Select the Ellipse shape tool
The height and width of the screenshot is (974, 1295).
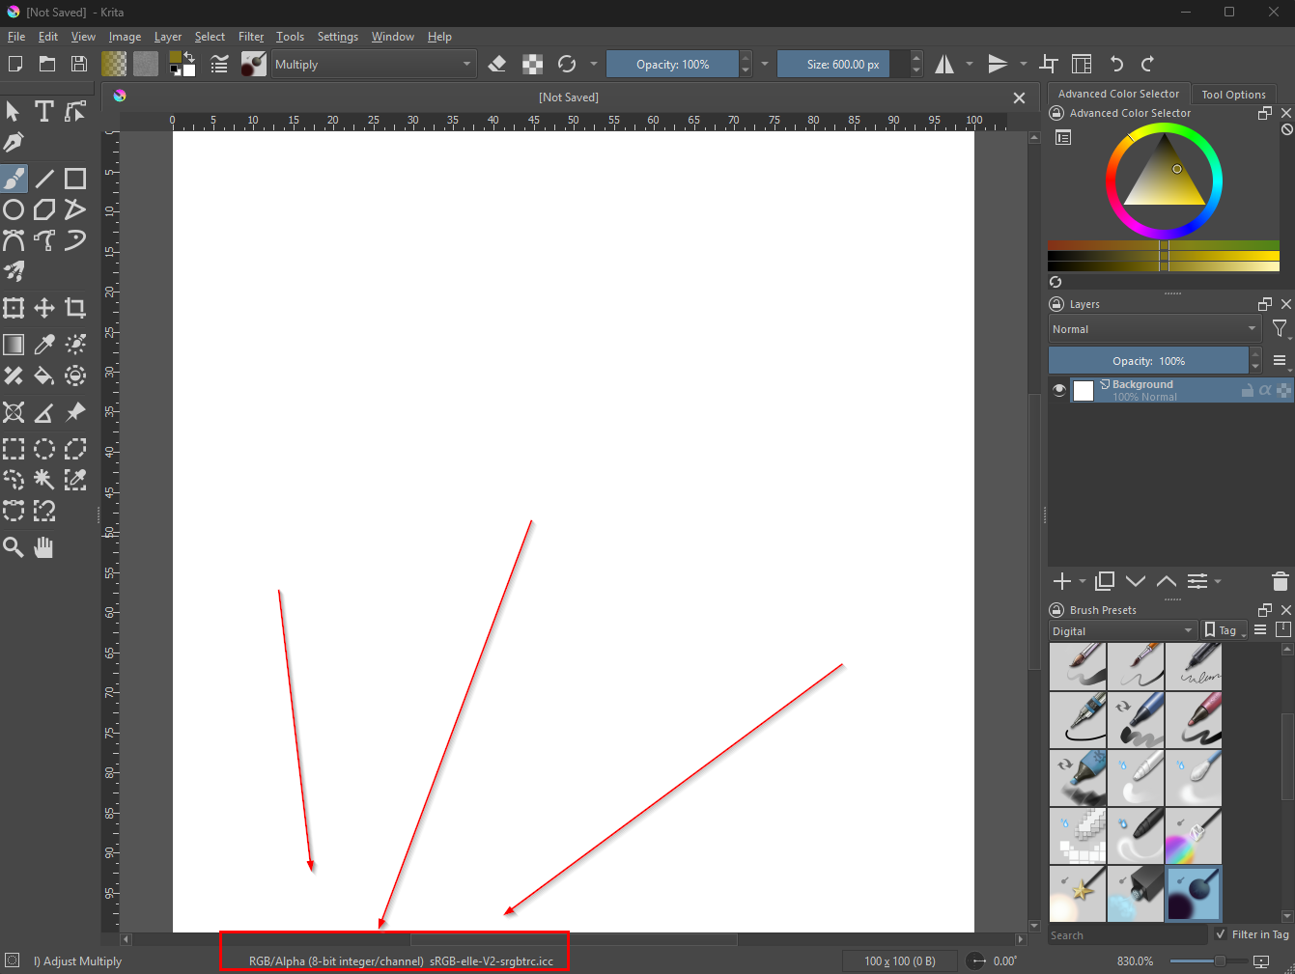point(14,209)
